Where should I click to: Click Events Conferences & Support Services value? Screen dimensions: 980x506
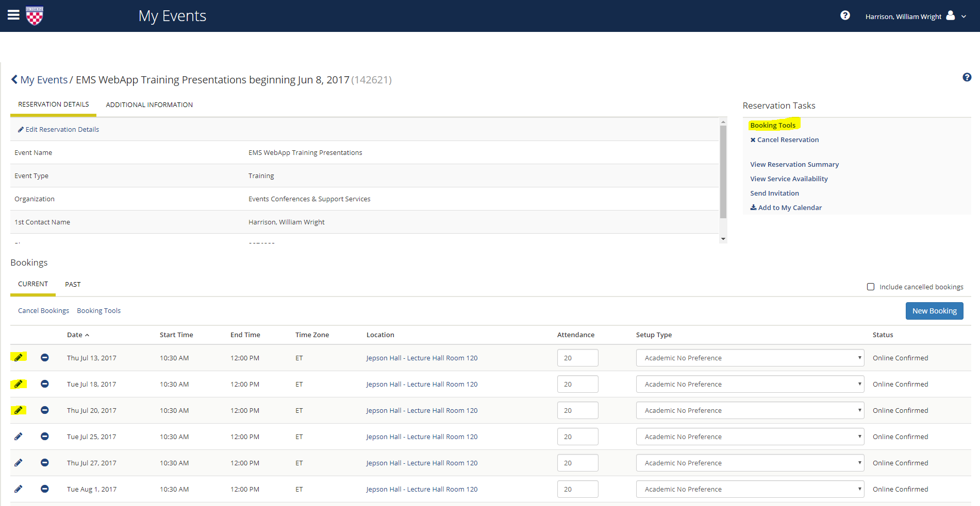(x=309, y=199)
